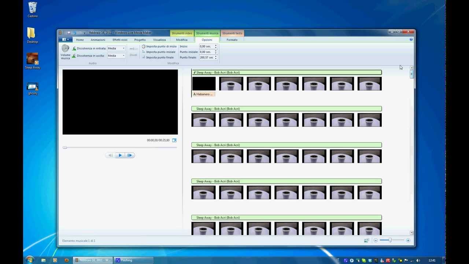Select the third Sleep Away music bar

tap(287, 145)
